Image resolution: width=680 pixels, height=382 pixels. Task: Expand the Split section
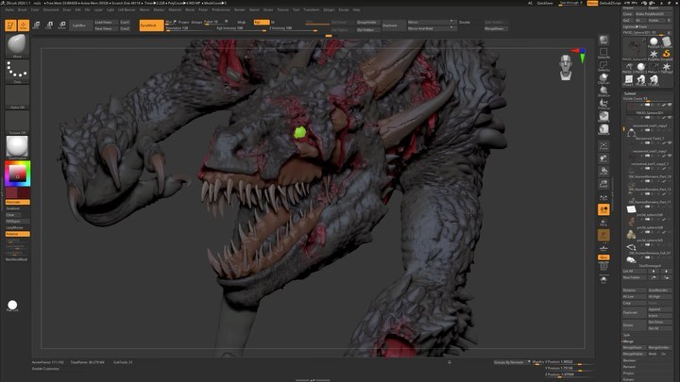coord(627,335)
